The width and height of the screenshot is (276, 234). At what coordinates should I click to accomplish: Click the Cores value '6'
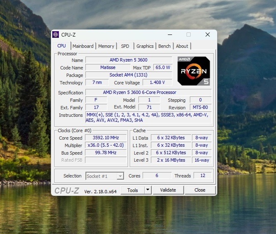157,175
